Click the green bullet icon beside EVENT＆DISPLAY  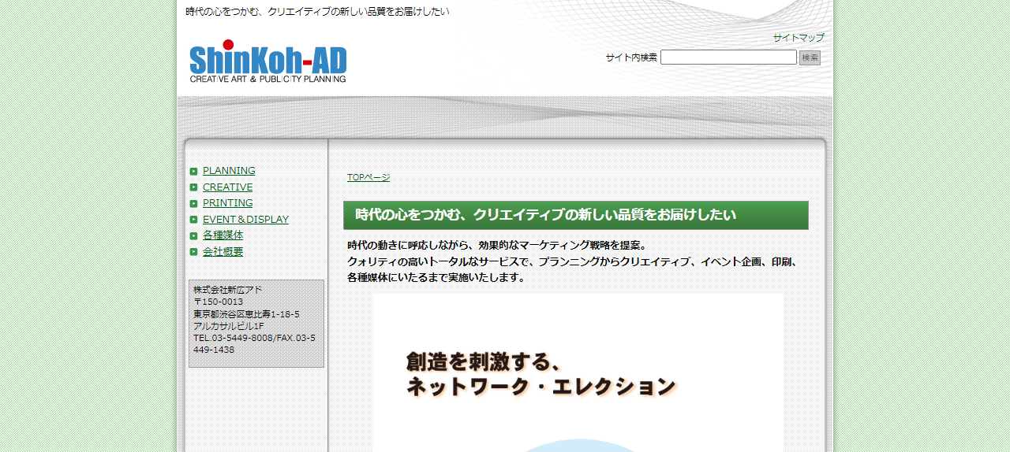tap(194, 220)
